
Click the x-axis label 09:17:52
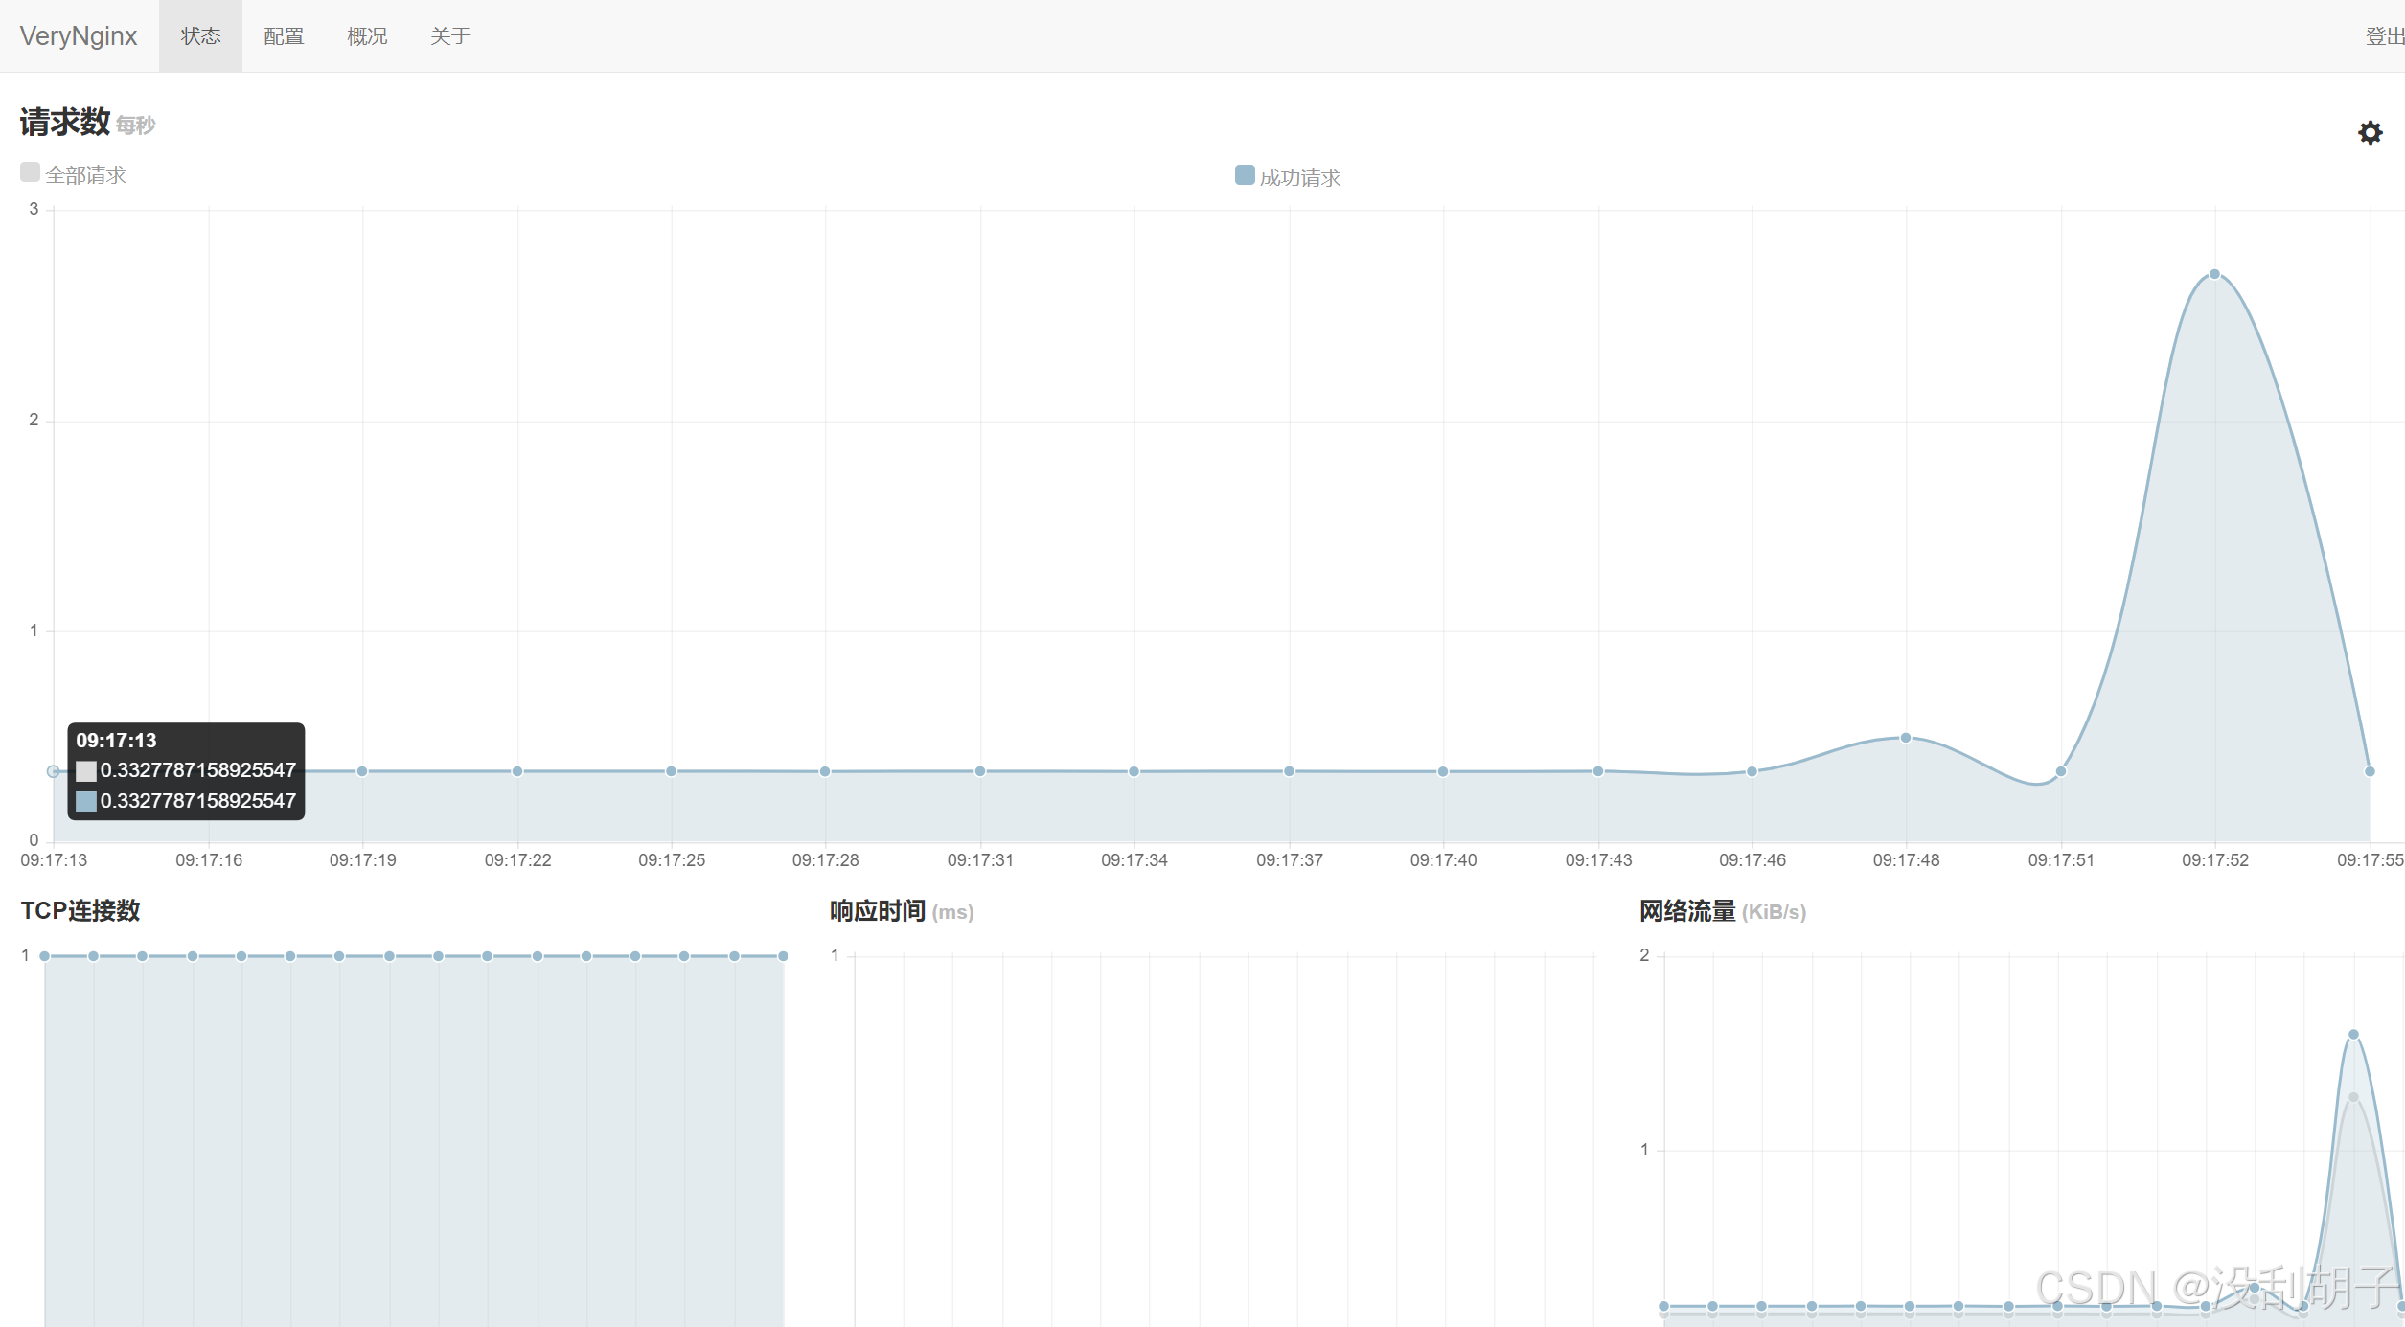(x=2215, y=860)
